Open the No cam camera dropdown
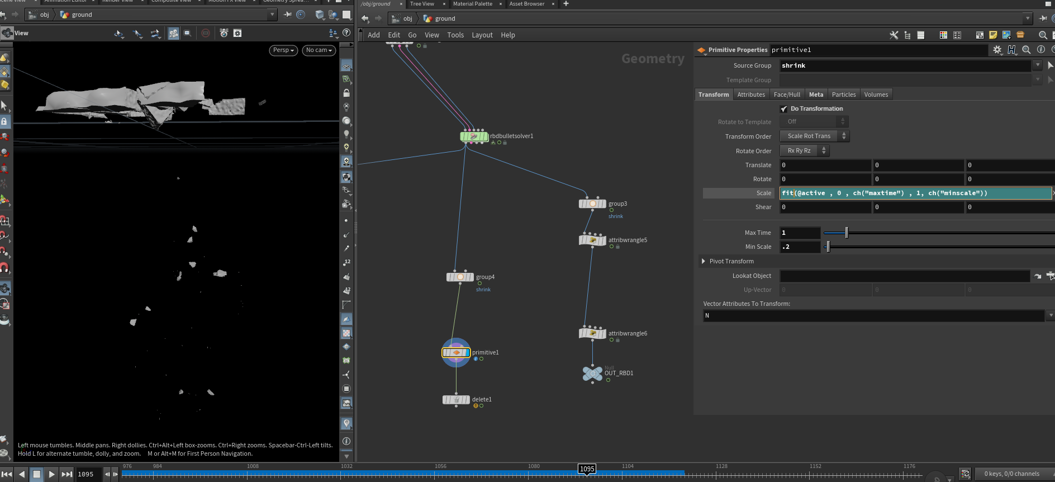This screenshot has height=482, width=1055. [319, 50]
